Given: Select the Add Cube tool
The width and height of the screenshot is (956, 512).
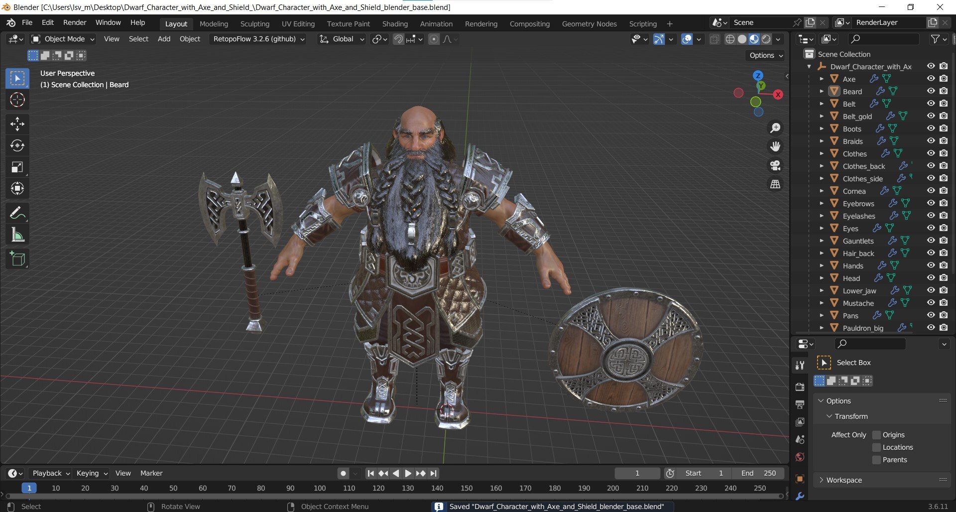Looking at the screenshot, I should click(x=17, y=259).
